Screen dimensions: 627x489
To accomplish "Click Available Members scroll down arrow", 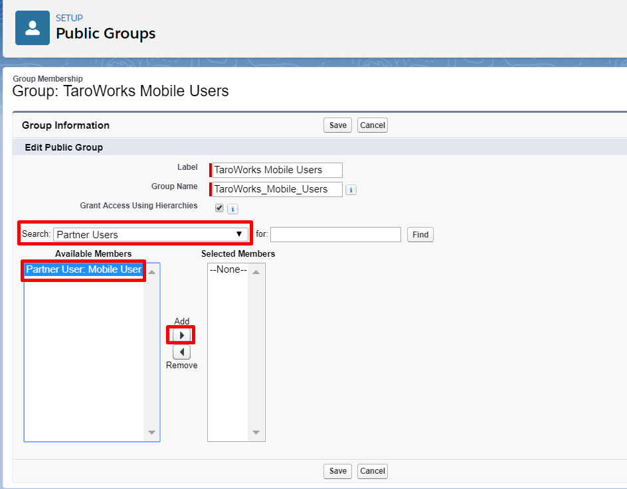I will [152, 433].
